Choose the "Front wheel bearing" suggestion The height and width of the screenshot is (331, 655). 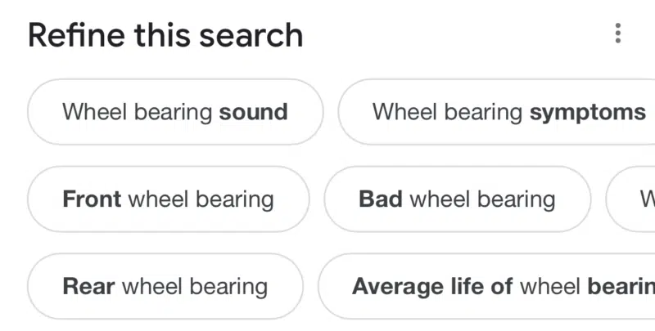(168, 199)
